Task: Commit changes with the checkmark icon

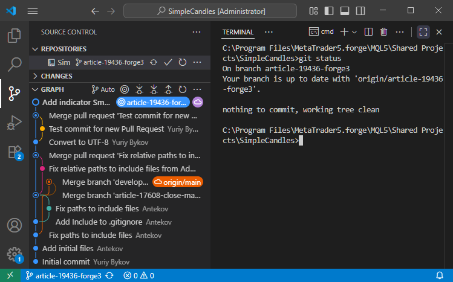Action: tap(168, 62)
